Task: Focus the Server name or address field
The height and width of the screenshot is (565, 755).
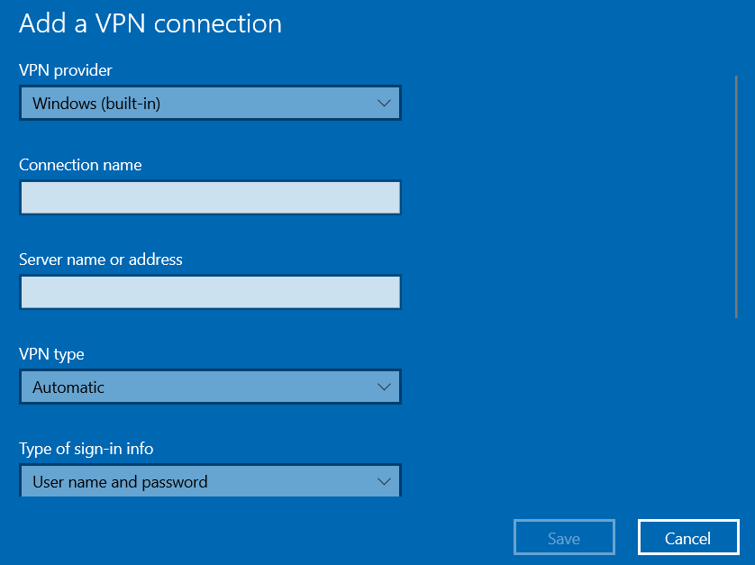Action: [211, 292]
